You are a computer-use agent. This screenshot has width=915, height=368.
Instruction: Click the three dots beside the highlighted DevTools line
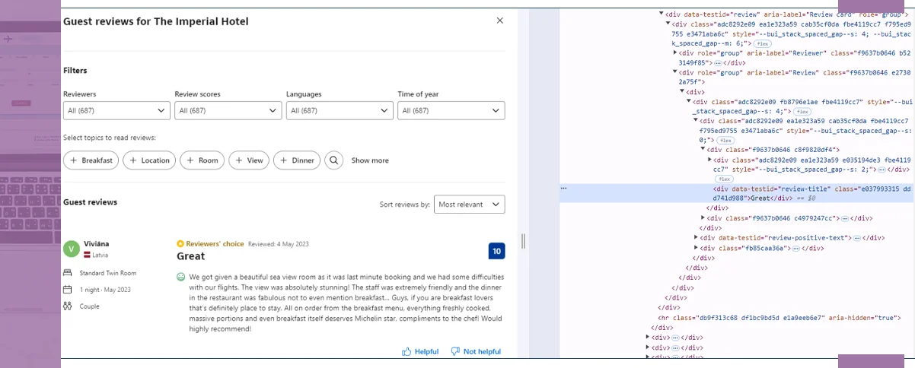pyautogui.click(x=563, y=187)
